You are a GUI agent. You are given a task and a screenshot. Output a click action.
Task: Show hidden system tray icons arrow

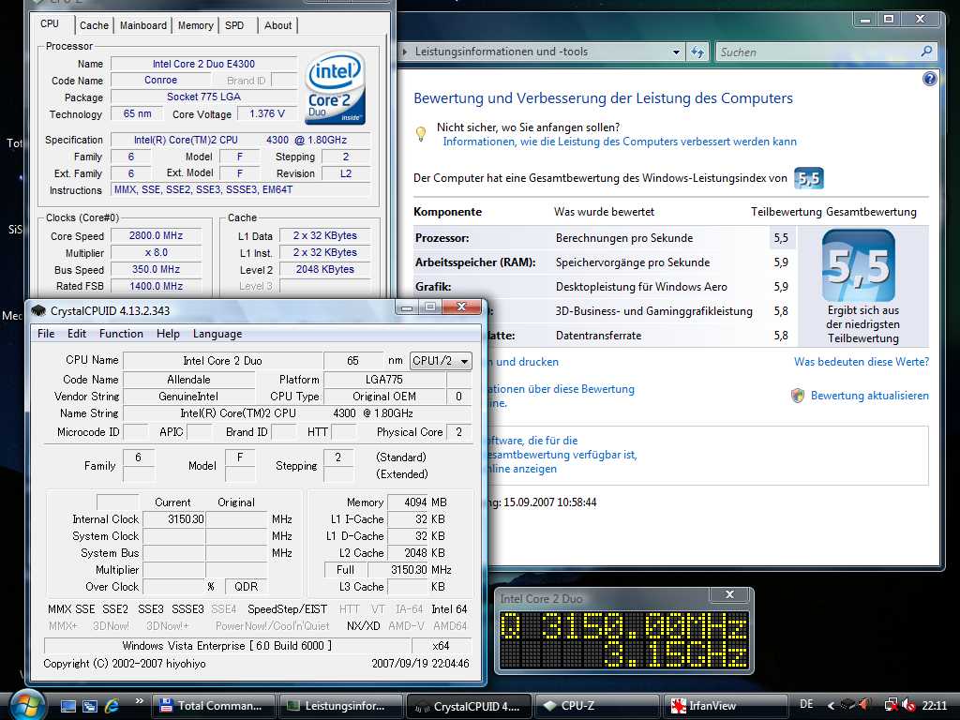[x=830, y=705]
